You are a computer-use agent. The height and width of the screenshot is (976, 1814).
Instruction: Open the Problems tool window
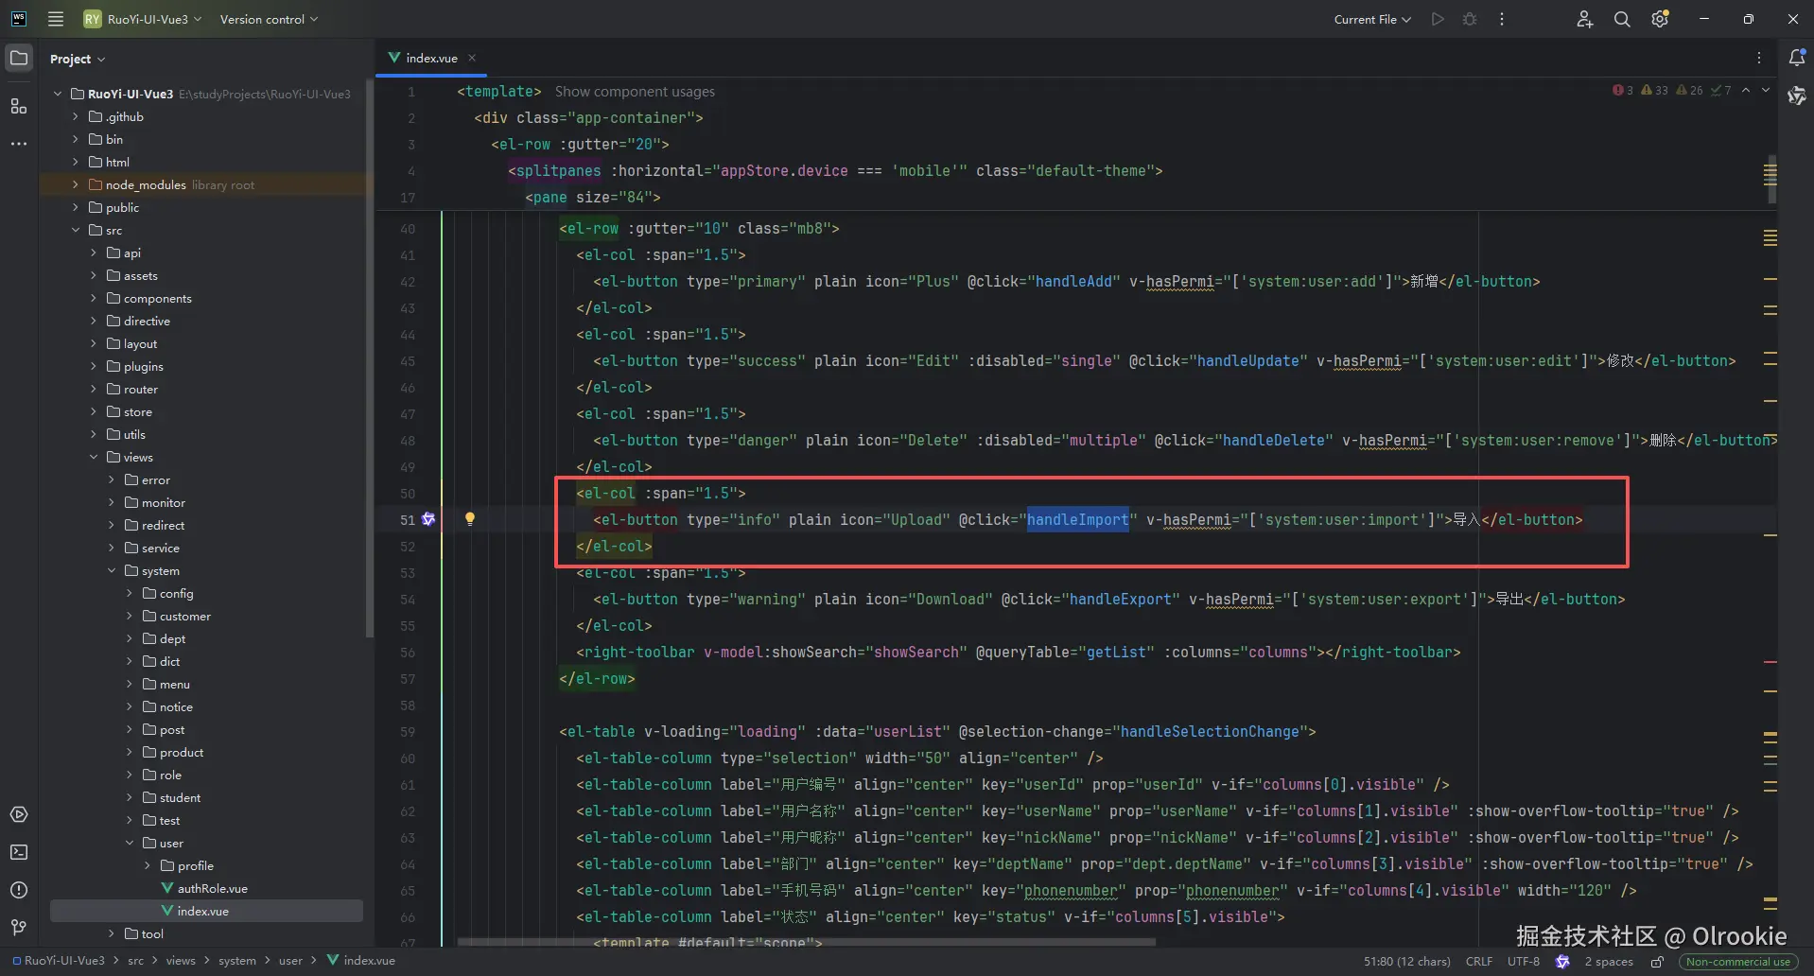coord(19,890)
